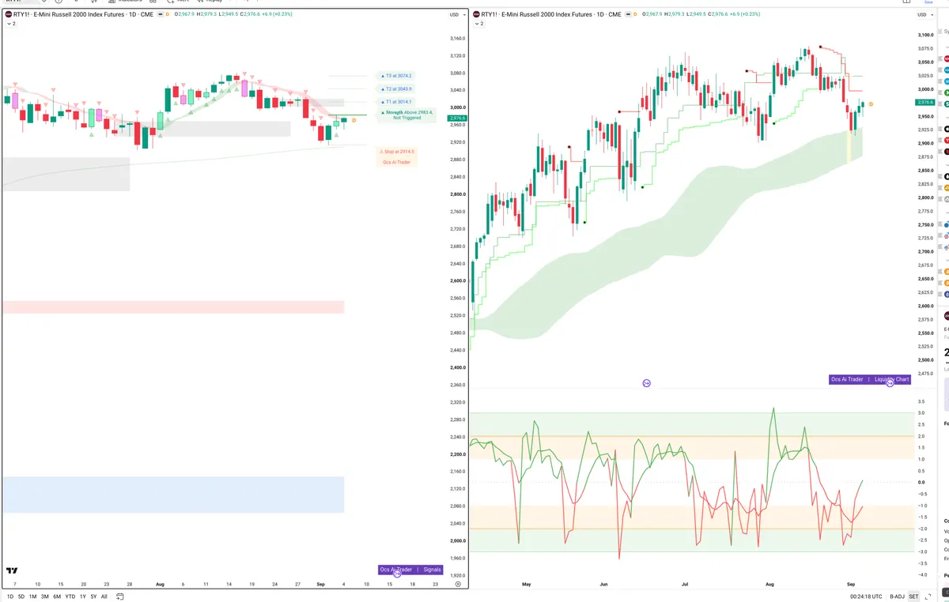This screenshot has height=602, width=949.
Task: Select 6M date range
Action: click(57, 596)
